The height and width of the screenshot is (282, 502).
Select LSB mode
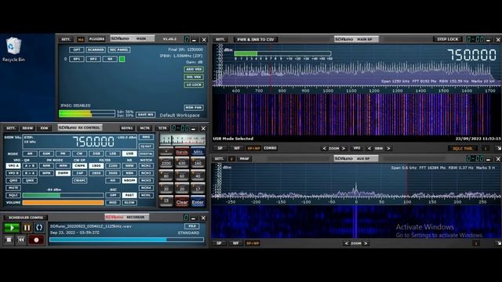113,154
